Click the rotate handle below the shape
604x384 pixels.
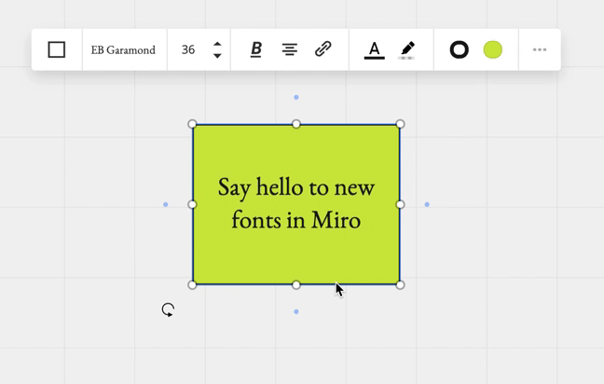coord(168,309)
